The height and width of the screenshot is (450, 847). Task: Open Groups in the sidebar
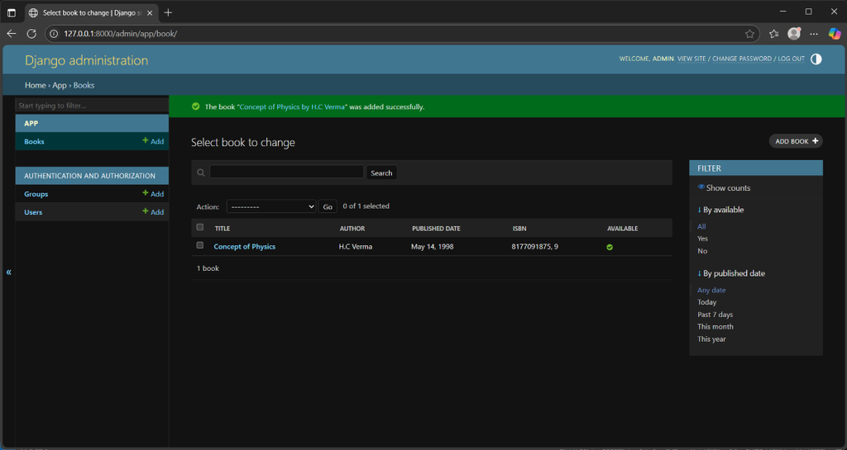pyautogui.click(x=36, y=194)
